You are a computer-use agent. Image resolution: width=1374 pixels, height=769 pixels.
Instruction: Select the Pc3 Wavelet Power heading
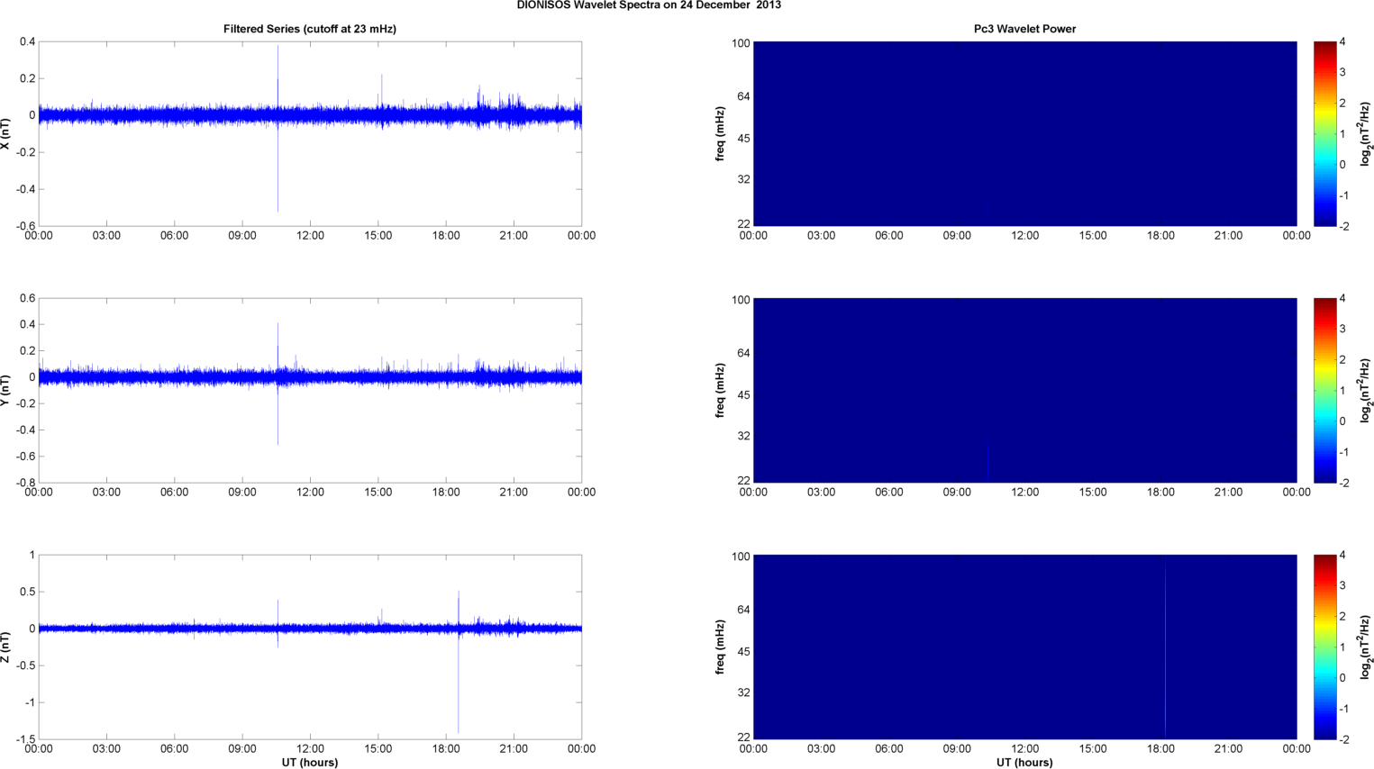pyautogui.click(x=1024, y=29)
